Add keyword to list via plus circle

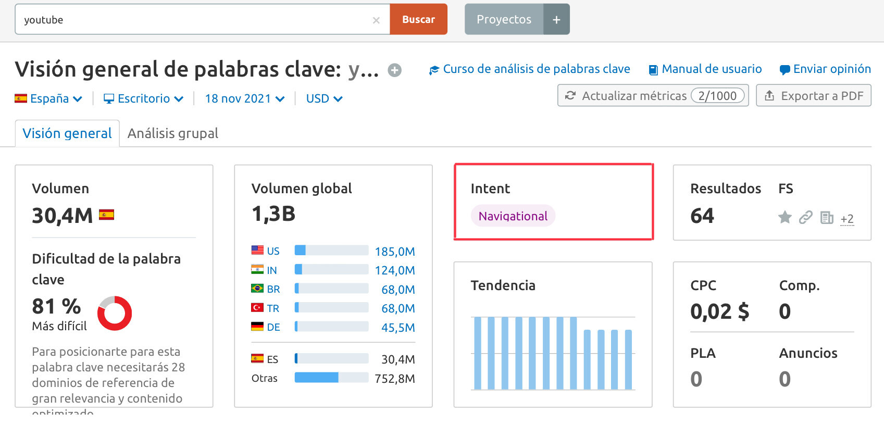tap(395, 70)
